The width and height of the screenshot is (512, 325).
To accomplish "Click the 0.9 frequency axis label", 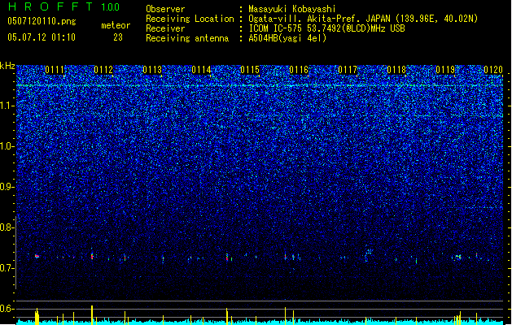I will click(7, 187).
